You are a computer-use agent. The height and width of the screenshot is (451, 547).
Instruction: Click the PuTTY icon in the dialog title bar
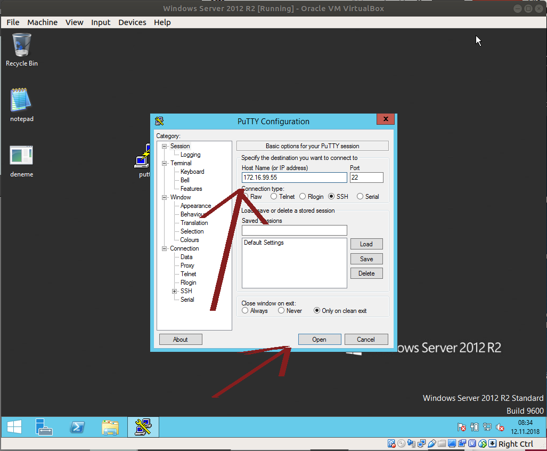(159, 121)
